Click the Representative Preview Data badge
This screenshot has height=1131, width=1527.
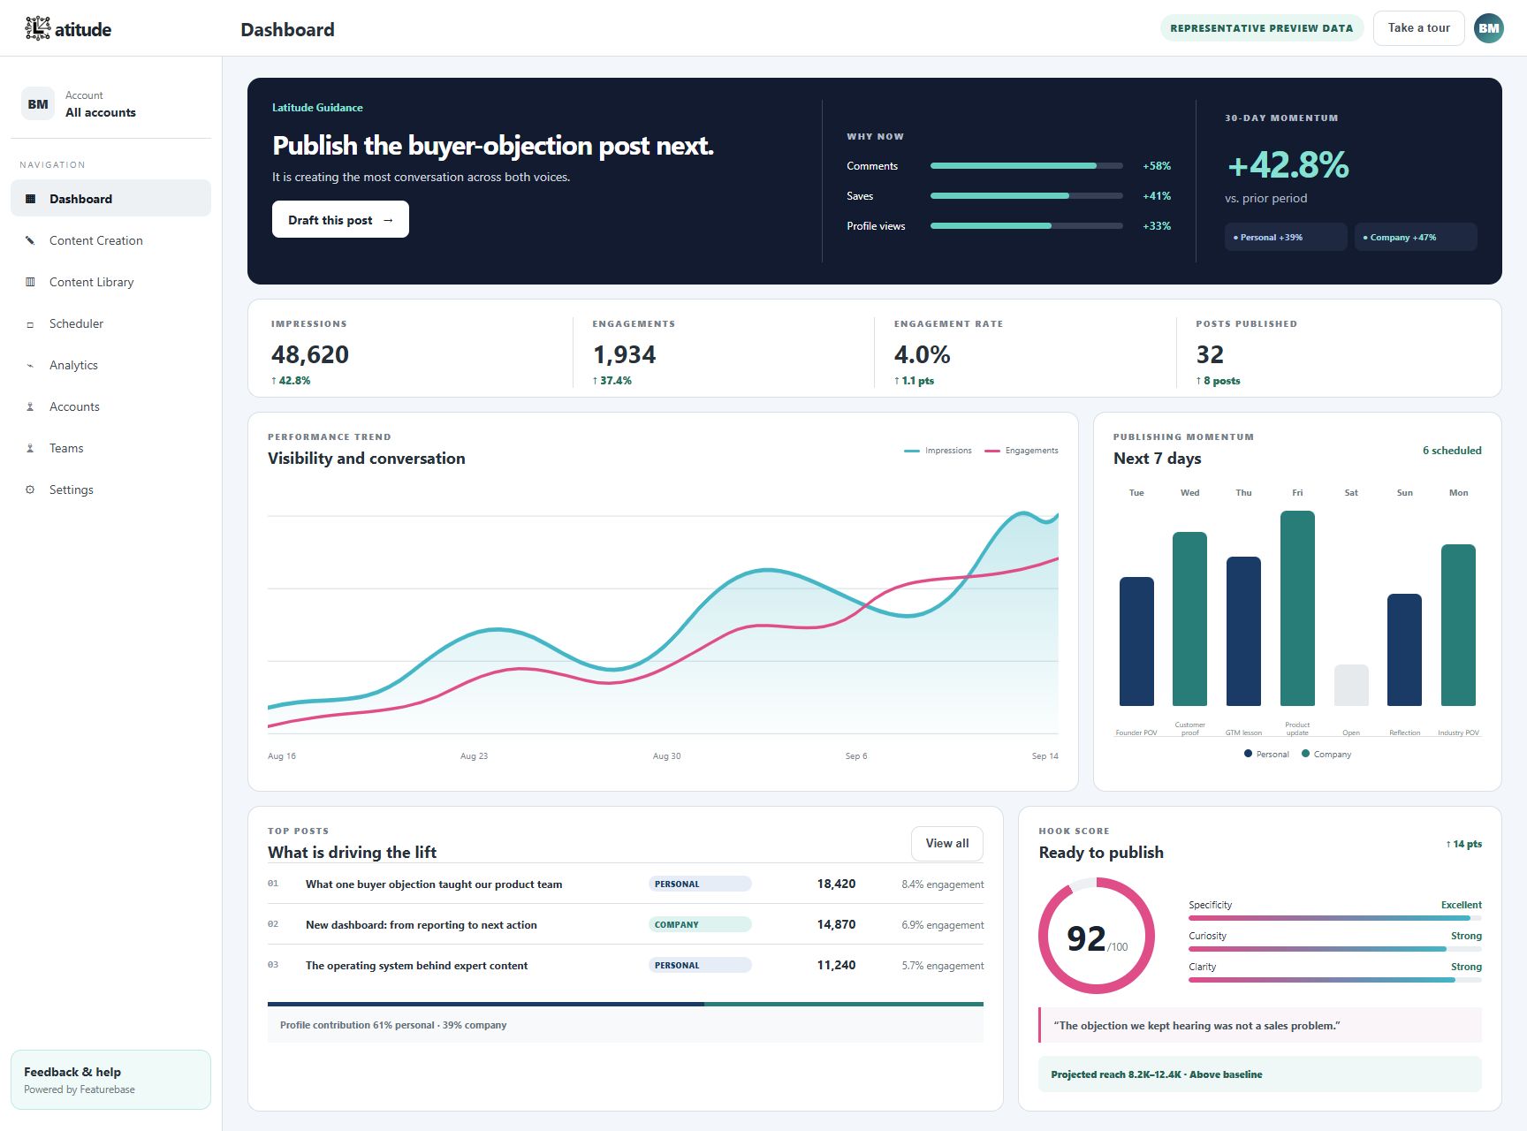pyautogui.click(x=1261, y=28)
